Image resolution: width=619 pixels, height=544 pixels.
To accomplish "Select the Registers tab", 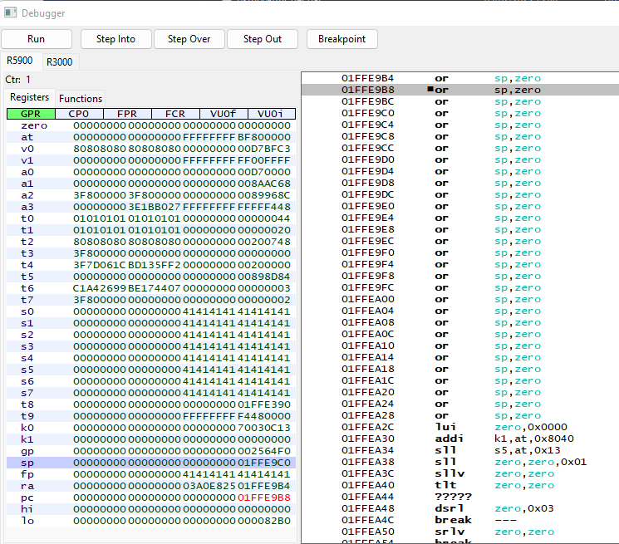I will tap(29, 97).
